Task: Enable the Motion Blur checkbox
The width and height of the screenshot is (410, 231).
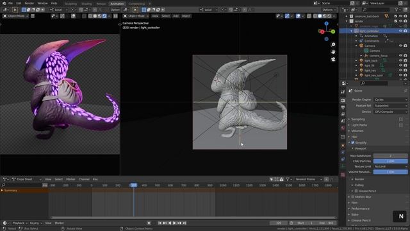Action: tap(353, 197)
